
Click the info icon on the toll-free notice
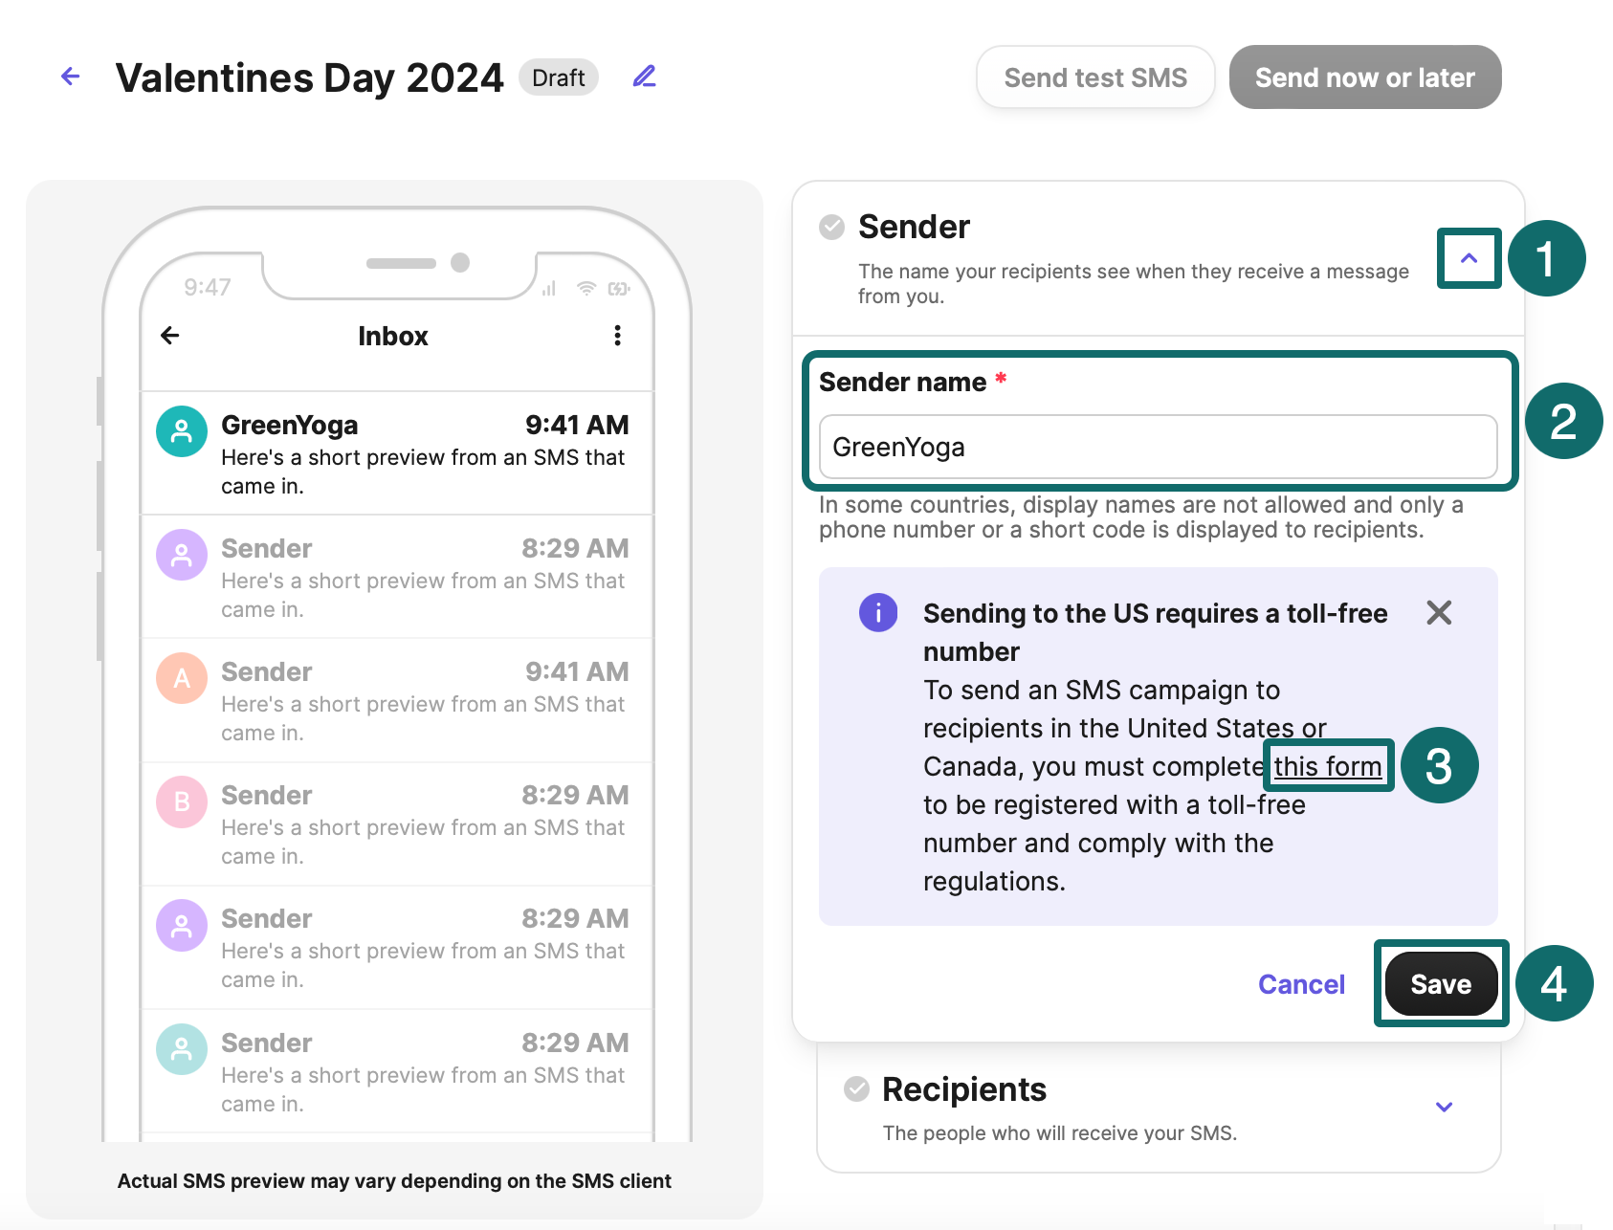[x=877, y=613]
